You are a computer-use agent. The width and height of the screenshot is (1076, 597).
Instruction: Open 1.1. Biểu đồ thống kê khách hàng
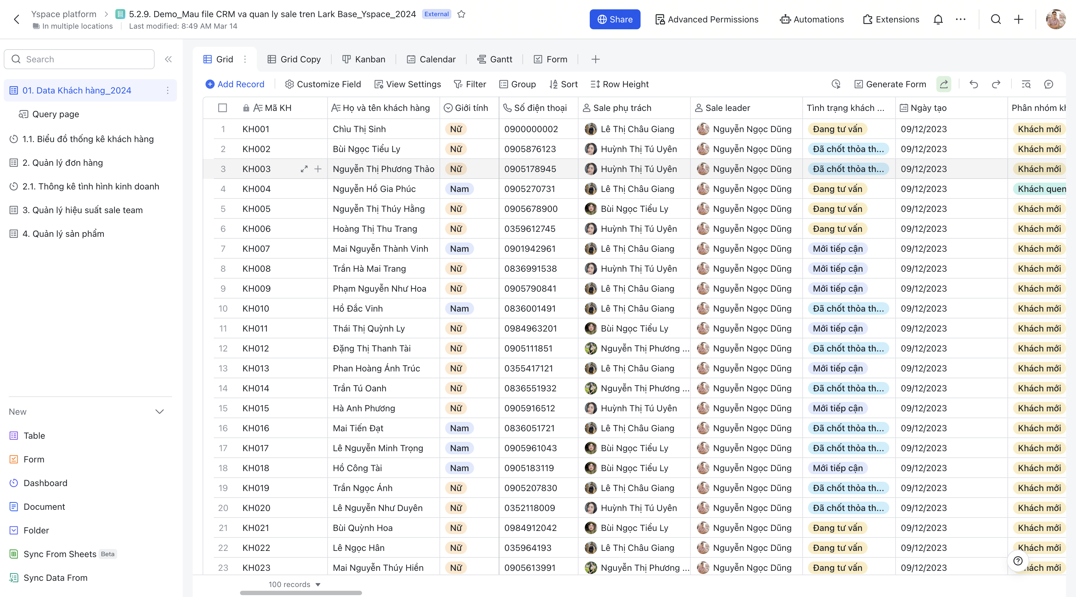pos(81,139)
